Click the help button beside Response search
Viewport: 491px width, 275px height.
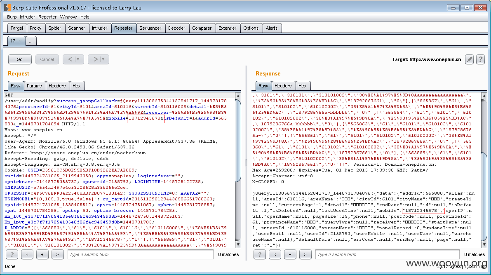260,254
